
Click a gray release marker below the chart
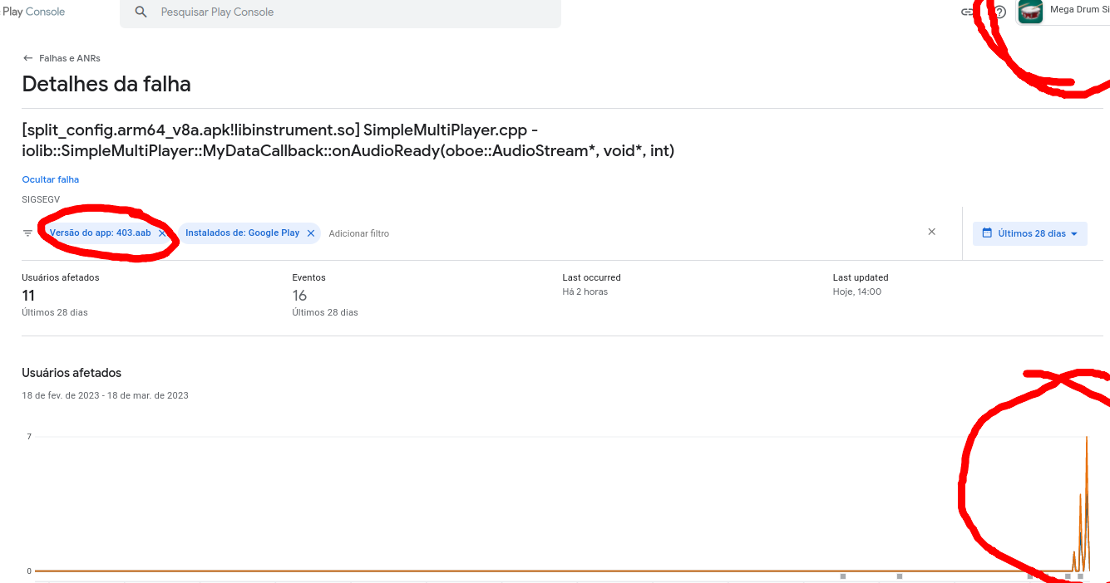[843, 576]
